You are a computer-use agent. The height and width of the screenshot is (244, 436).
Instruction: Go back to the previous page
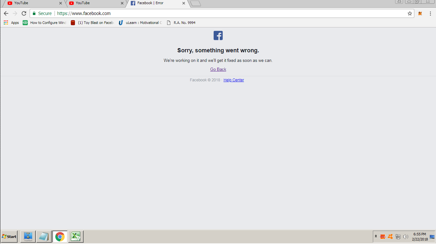[6, 13]
